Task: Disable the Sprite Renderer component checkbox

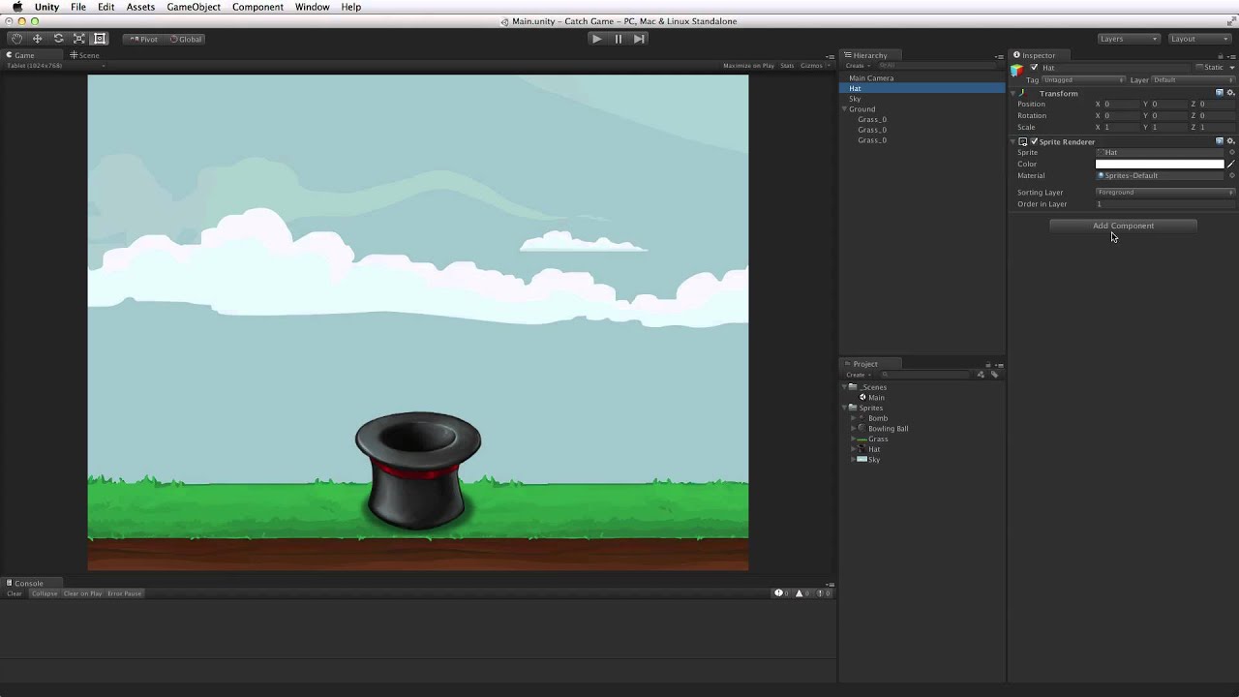Action: [x=1034, y=141]
